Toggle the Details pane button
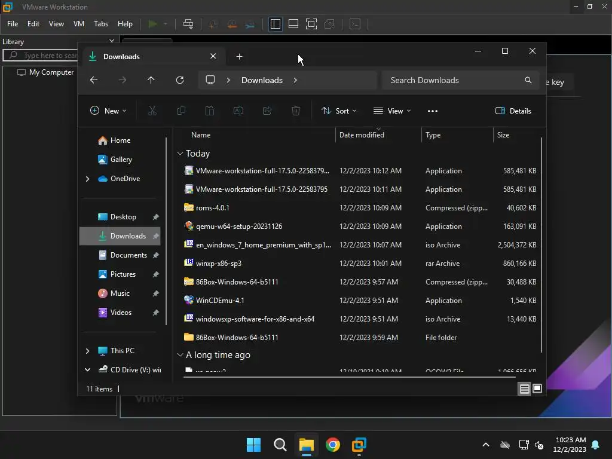Screen dimensions: 612x459 click(513, 111)
